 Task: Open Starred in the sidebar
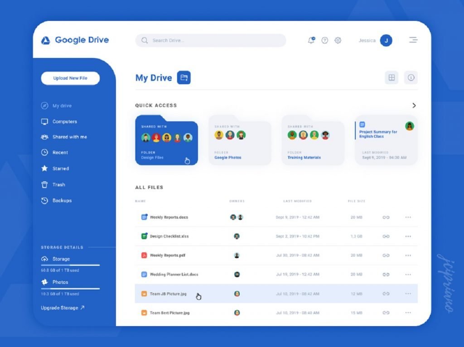(55, 169)
